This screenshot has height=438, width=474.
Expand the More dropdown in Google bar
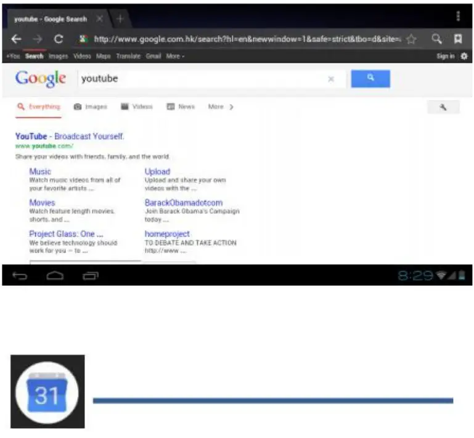coord(175,56)
